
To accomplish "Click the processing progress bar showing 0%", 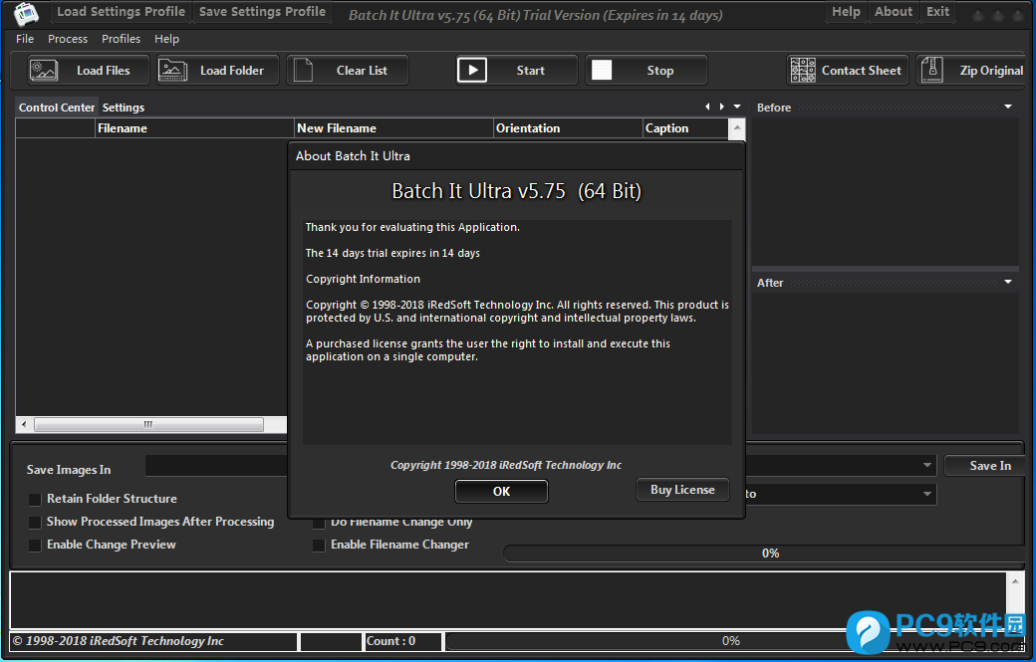I will pos(766,553).
